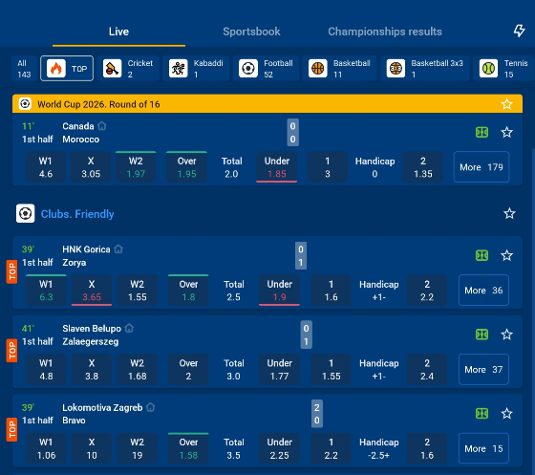Favorite Lokomotiva Zagreb vs Bravo match
The width and height of the screenshot is (535, 475).
[x=506, y=414]
